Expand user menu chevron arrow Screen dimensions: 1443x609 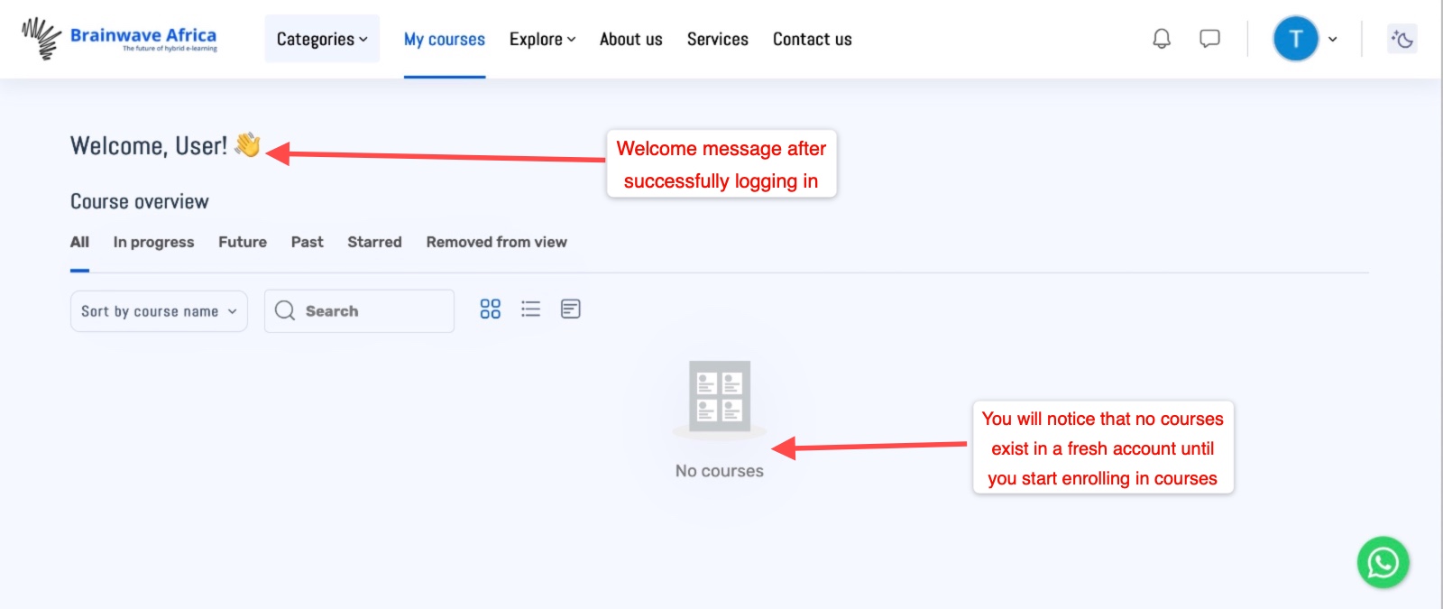point(1333,39)
